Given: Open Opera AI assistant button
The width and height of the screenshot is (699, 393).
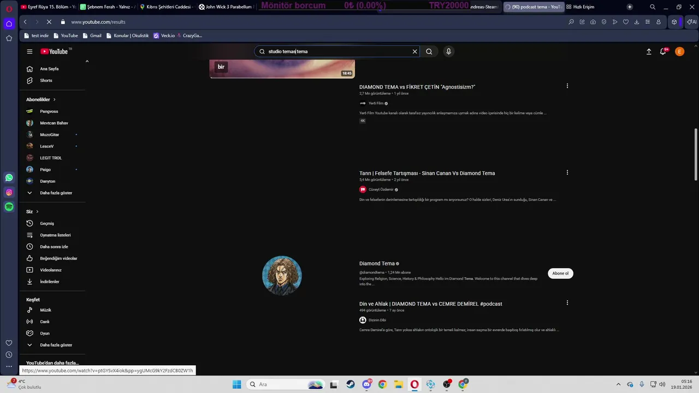Looking at the screenshot, I should pyautogui.click(x=691, y=22).
